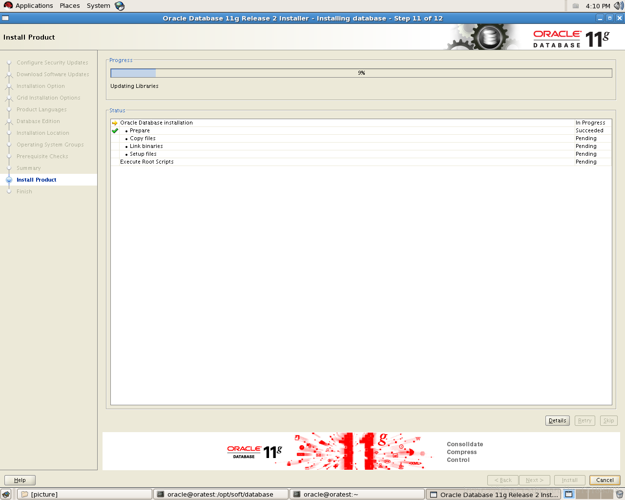This screenshot has width=625, height=500.
Task: Click the Next button
Action: click(x=535, y=480)
